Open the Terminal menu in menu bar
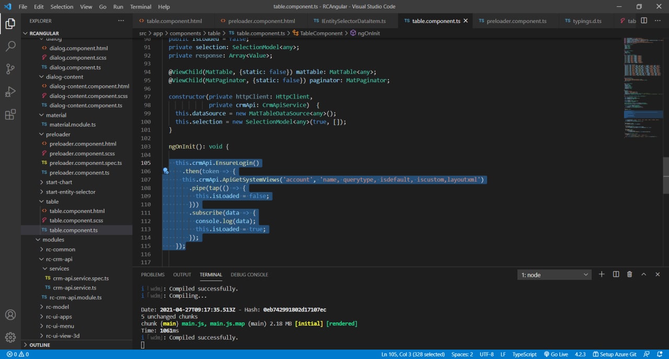Viewport: 669px width, 359px height. (141, 7)
